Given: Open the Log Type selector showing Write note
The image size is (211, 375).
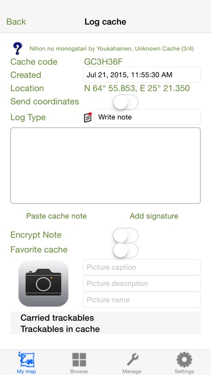Looking at the screenshot, I should click(x=147, y=117).
